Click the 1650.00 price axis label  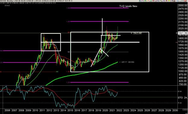pyautogui.click(x=183, y=45)
